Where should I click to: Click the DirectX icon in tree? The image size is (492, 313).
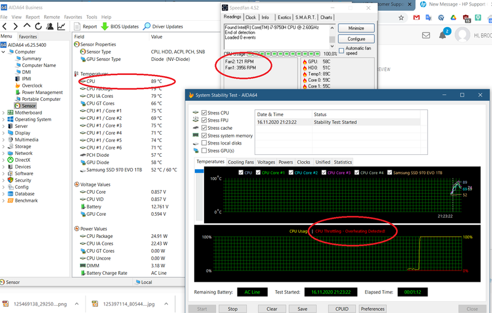pyautogui.click(x=10, y=160)
